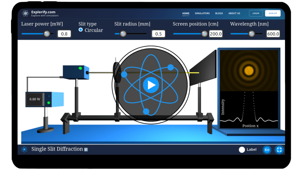Open the Home navigation link
Viewport: 302px width, 170px height.
186,13
